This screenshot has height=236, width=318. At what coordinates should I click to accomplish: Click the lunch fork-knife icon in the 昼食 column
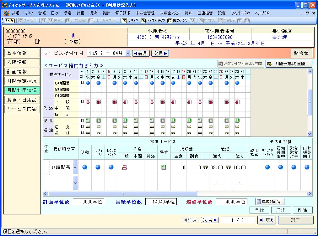click(x=164, y=167)
